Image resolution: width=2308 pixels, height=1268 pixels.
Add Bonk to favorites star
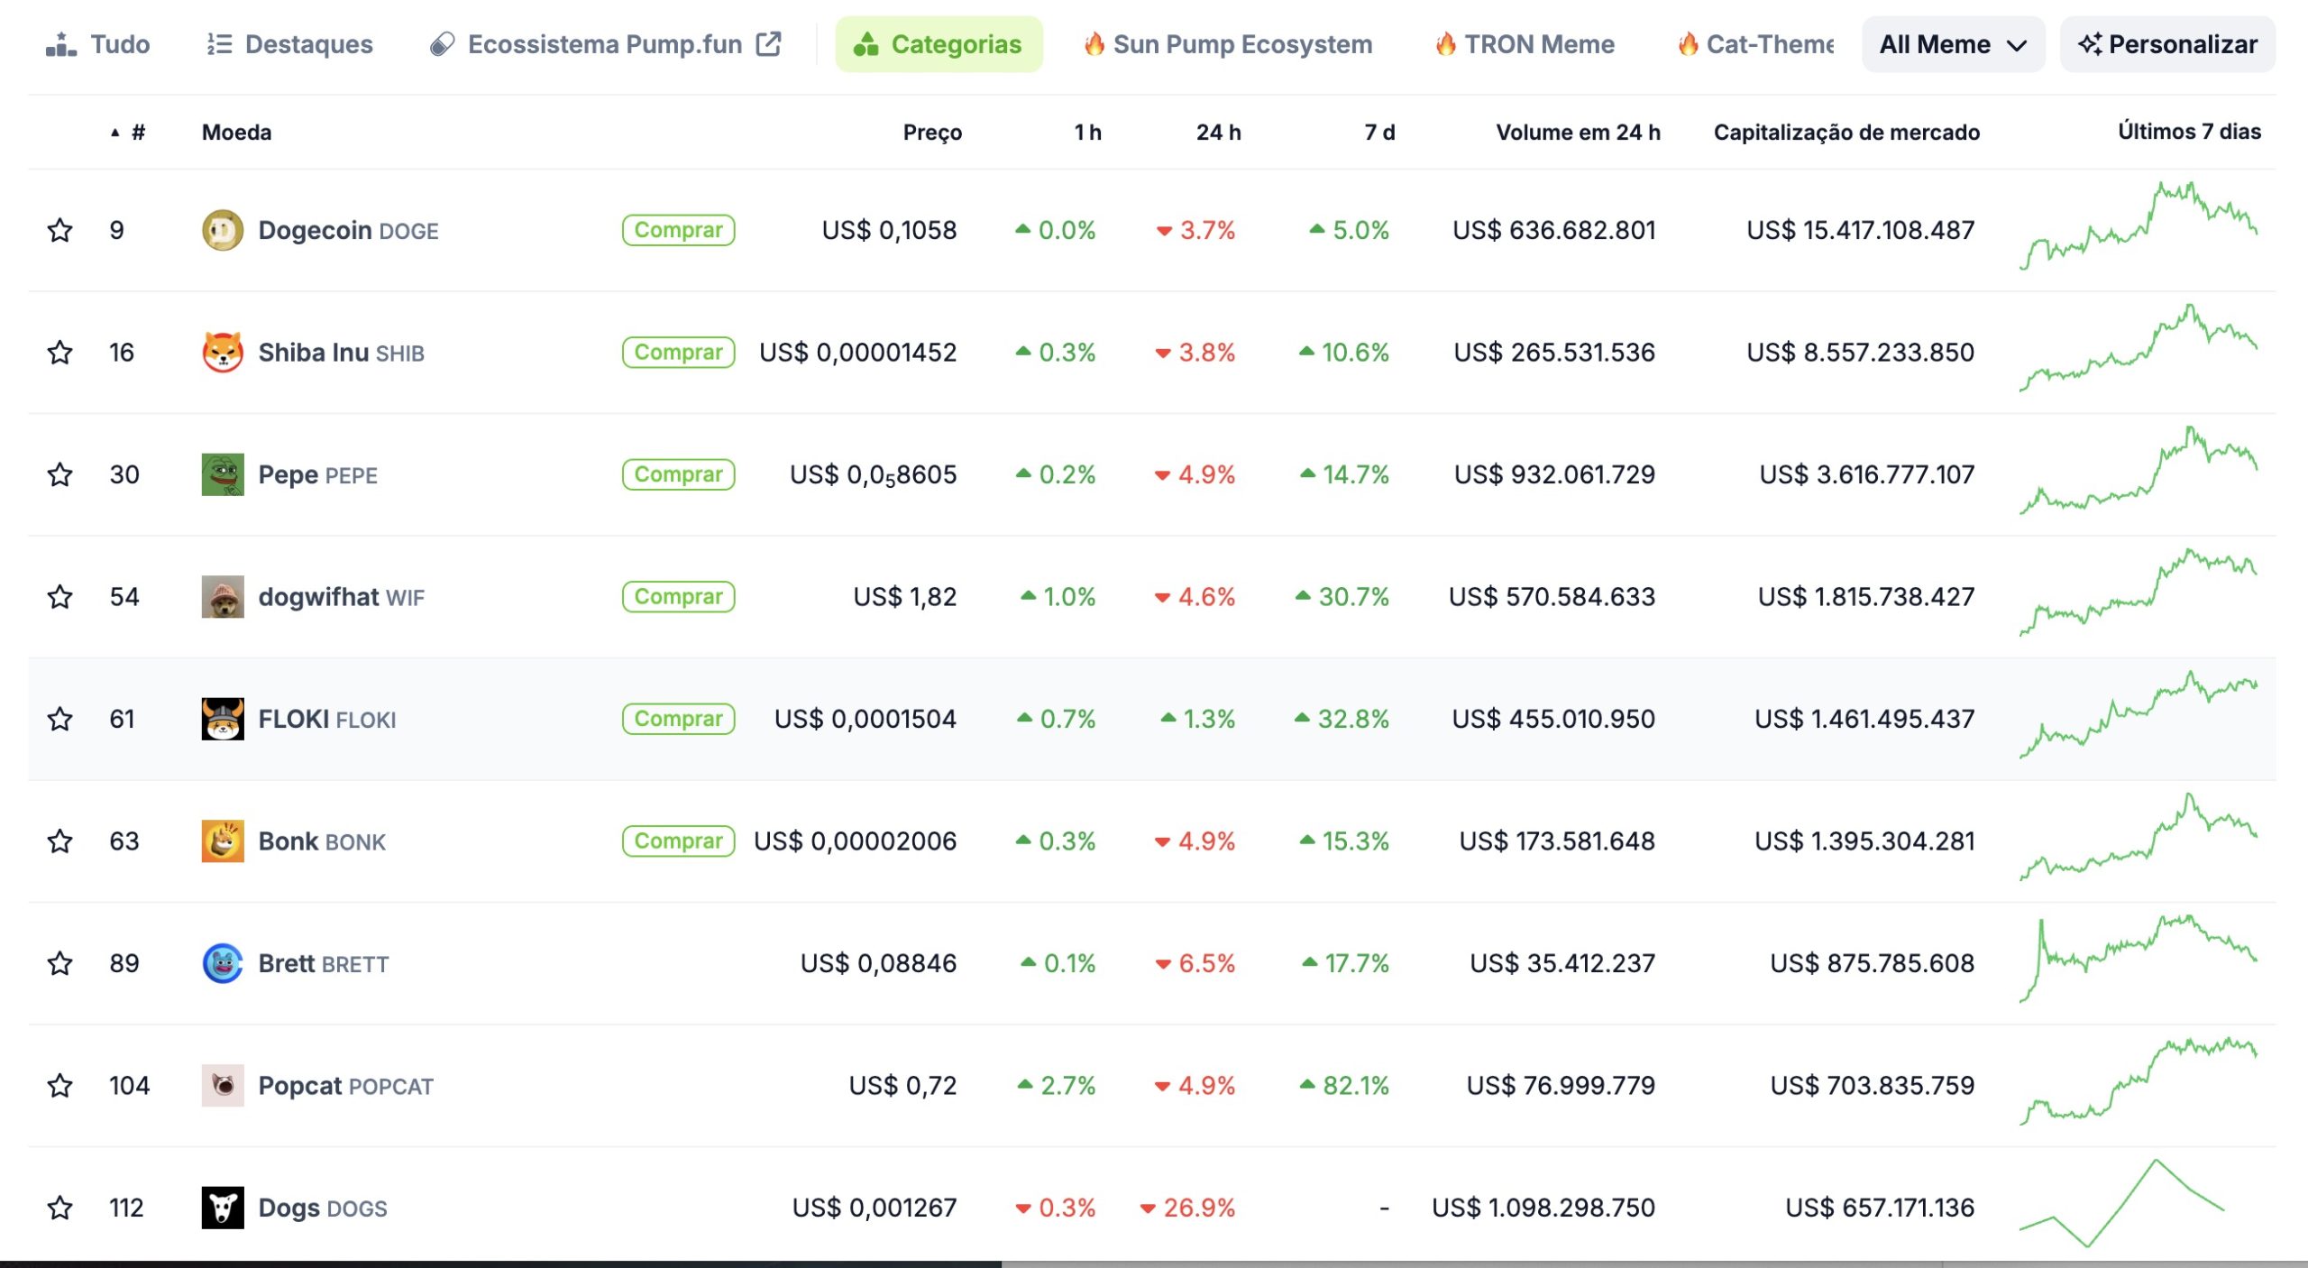[60, 841]
